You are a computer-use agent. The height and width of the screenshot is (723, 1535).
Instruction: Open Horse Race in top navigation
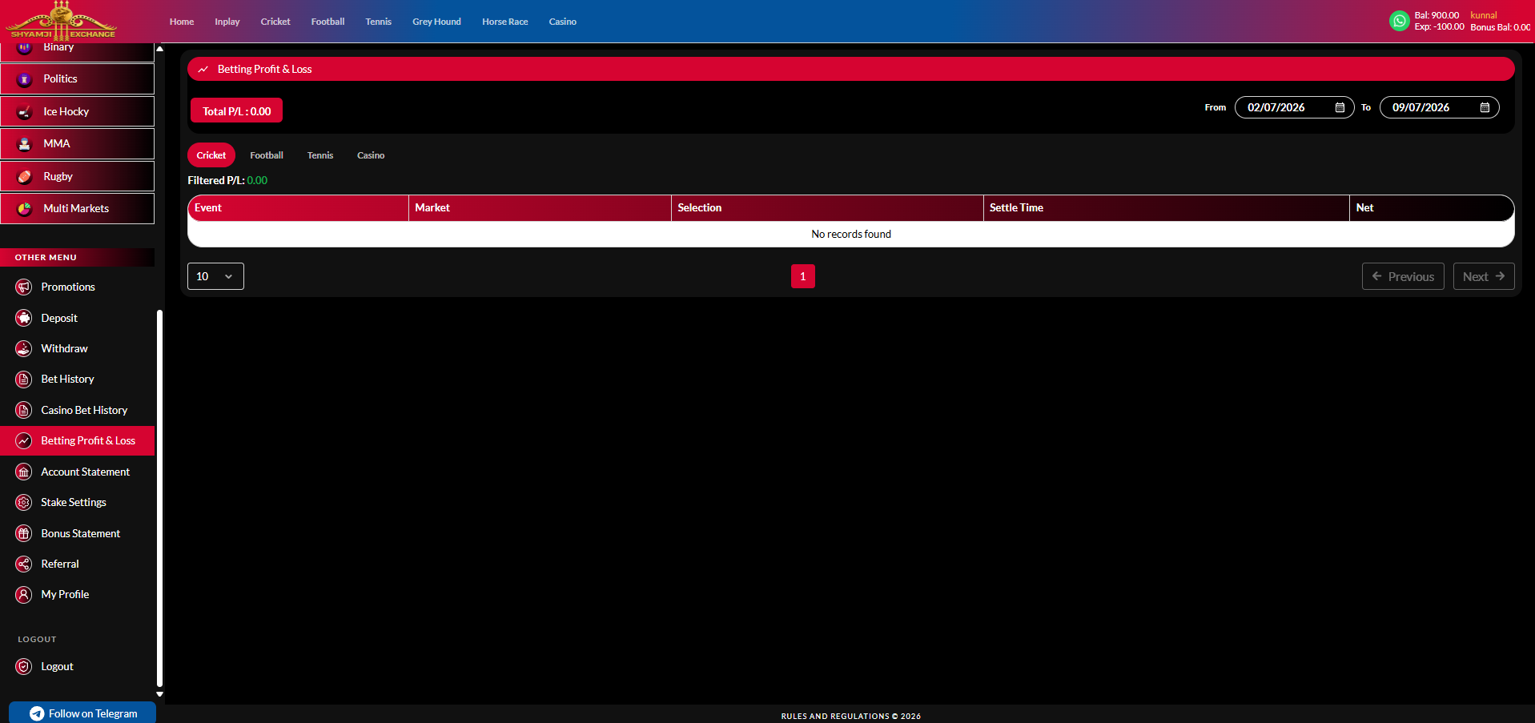click(x=504, y=22)
